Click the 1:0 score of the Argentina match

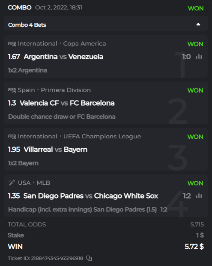click(186, 57)
